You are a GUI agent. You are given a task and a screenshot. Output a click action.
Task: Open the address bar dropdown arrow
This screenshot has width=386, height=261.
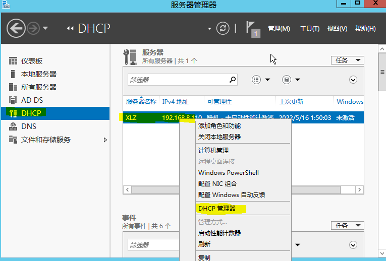coord(209,29)
